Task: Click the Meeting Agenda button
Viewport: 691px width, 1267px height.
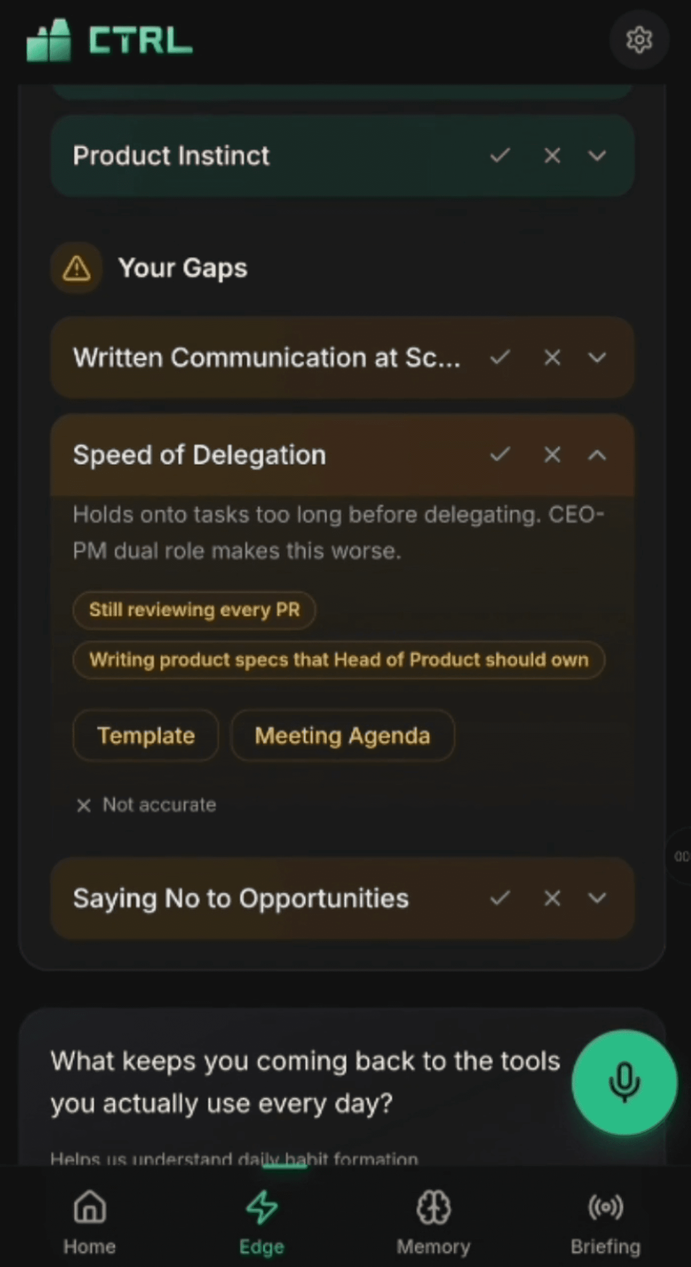Action: 342,736
